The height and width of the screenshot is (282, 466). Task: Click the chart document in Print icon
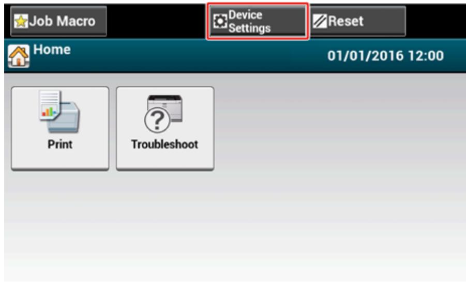(x=49, y=105)
